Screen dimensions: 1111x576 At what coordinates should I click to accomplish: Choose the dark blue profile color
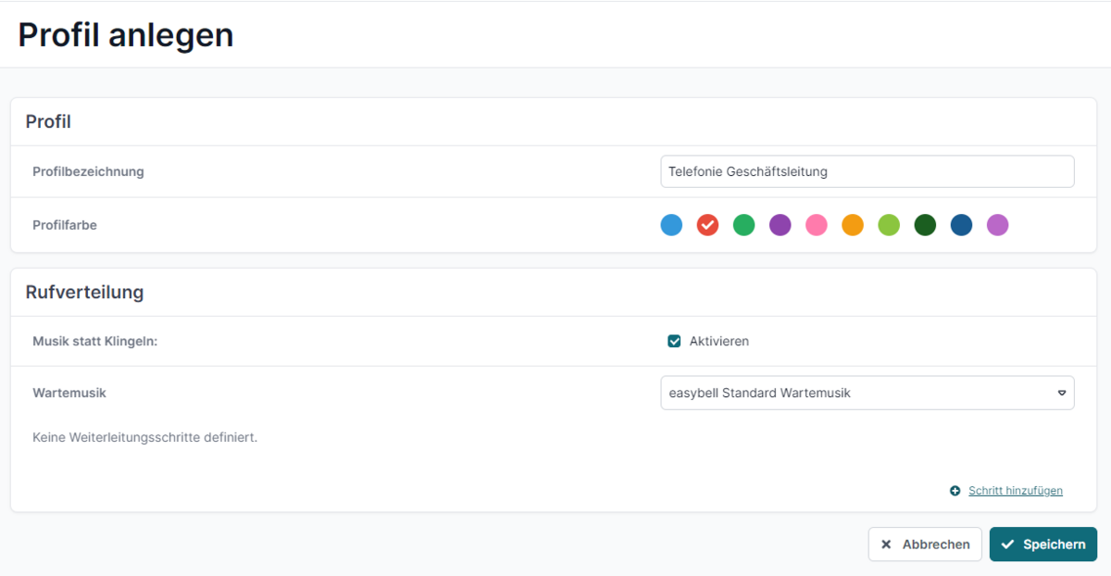961,224
